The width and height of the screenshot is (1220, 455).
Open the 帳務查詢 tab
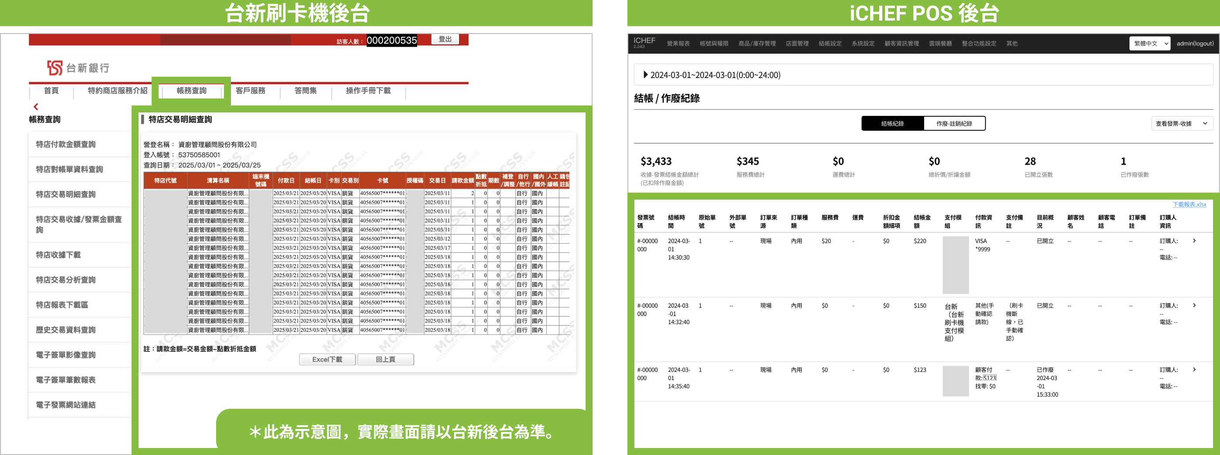[x=191, y=91]
